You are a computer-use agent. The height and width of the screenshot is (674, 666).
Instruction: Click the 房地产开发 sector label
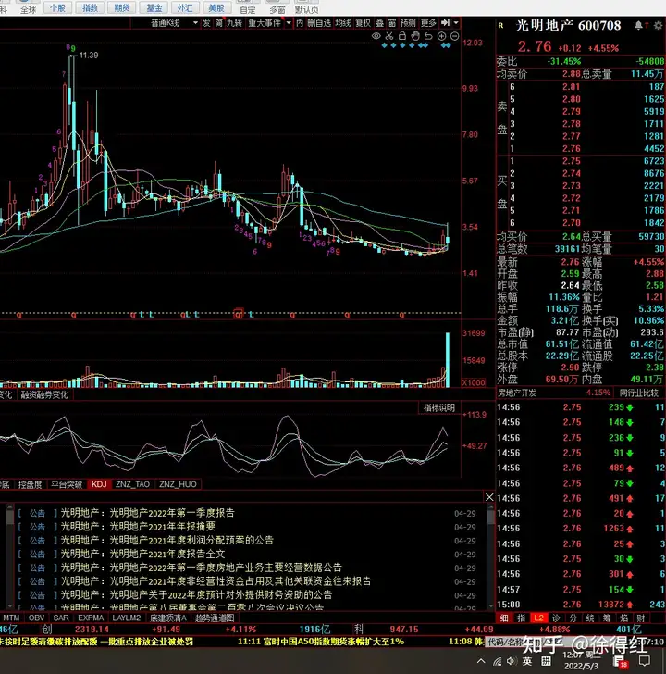point(517,393)
